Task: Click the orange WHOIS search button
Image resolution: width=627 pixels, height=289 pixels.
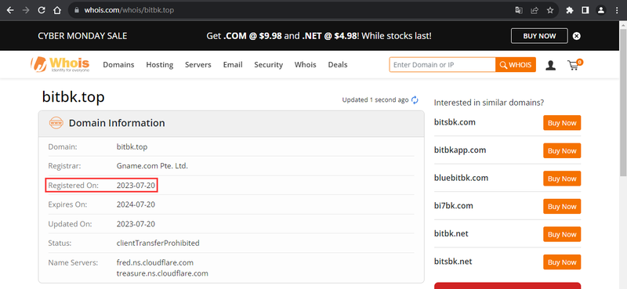Action: click(x=516, y=65)
